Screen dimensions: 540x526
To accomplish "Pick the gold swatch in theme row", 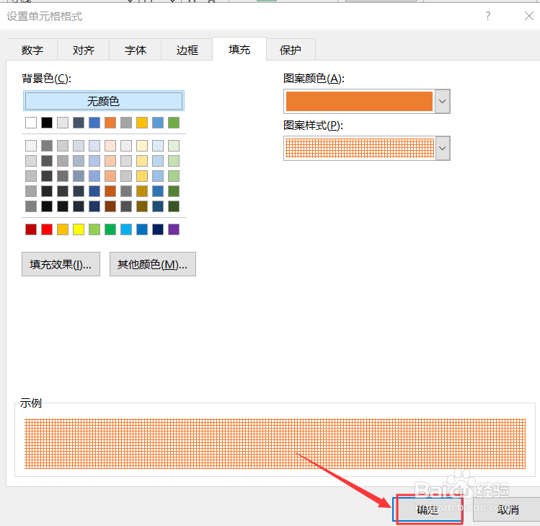I will click(x=142, y=123).
